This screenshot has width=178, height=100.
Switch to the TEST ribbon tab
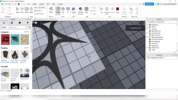coord(48,4)
